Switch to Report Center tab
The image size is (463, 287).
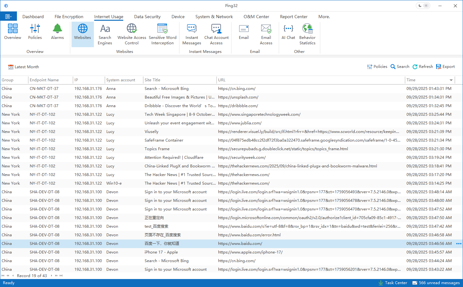pos(293,17)
